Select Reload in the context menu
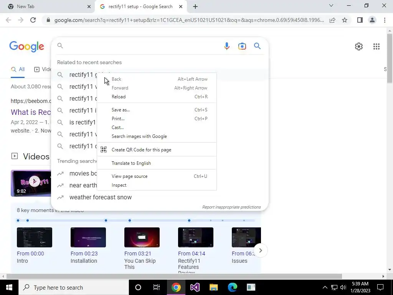This screenshot has height=295, width=393. pos(157,97)
